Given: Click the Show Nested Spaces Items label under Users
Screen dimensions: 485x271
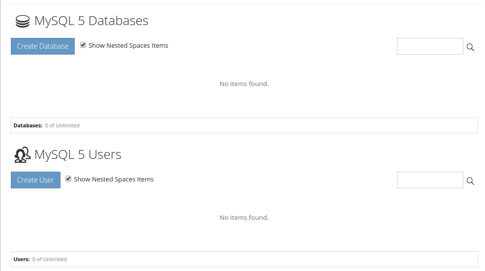Looking at the screenshot, I should pyautogui.click(x=114, y=180).
